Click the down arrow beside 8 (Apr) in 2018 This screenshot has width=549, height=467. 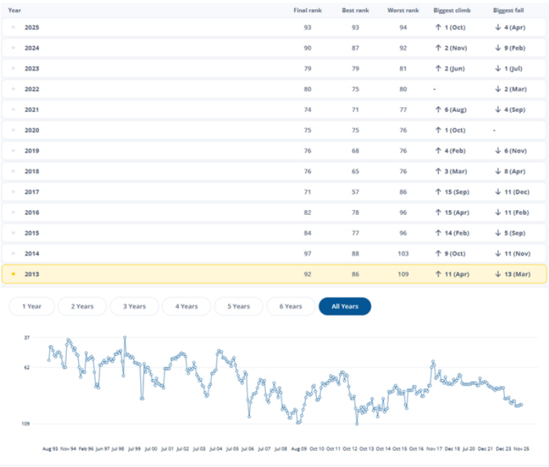coord(497,171)
